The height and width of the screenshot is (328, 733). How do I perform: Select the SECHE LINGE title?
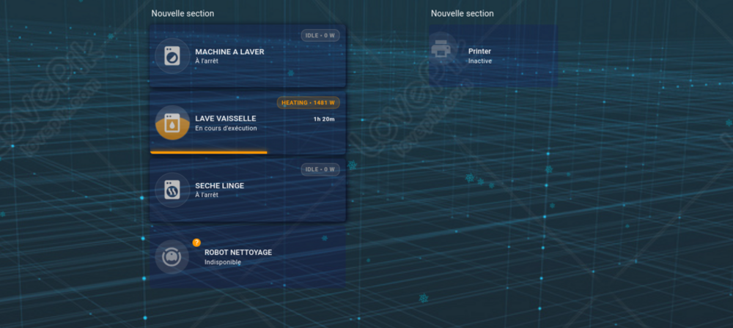[x=219, y=186]
